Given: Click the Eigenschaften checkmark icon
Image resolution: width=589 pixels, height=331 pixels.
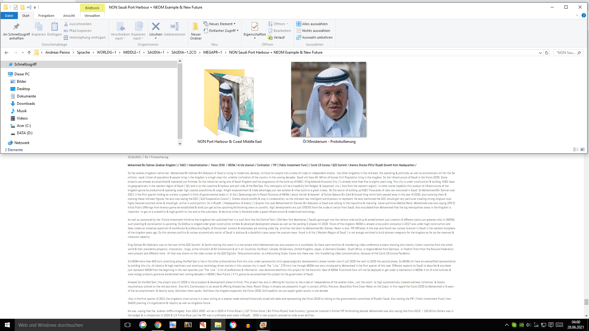Looking at the screenshot, I should tap(255, 27).
